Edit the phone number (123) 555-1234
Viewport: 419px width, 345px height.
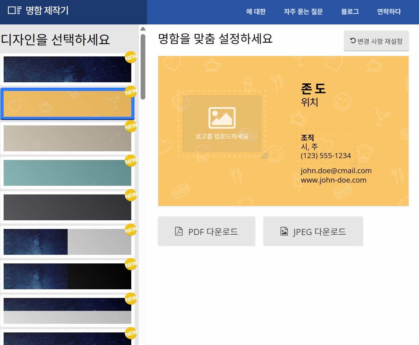pos(326,156)
